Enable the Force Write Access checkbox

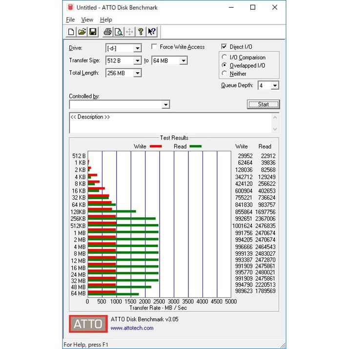[x=154, y=47]
